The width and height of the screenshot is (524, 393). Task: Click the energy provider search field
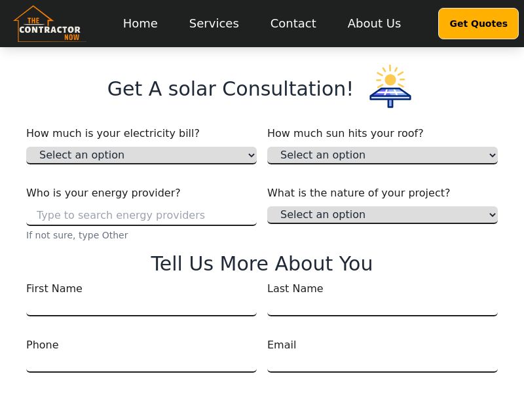coord(141,215)
